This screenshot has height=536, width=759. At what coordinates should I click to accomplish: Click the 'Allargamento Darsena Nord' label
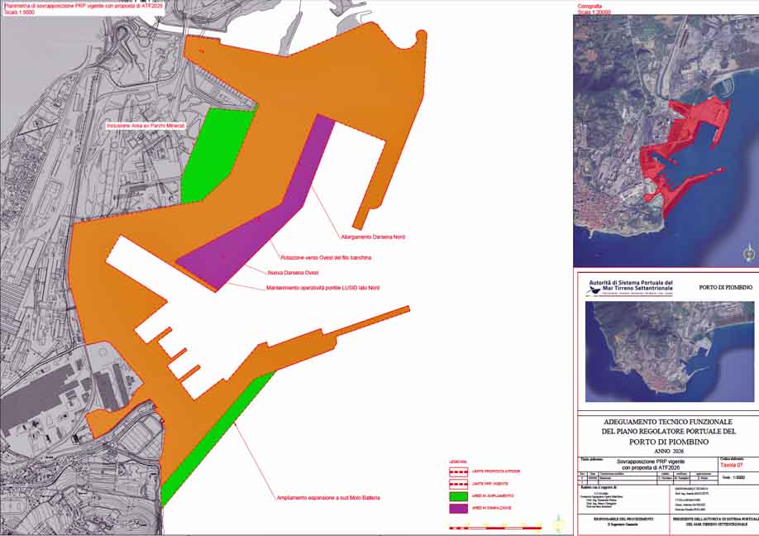(373, 237)
